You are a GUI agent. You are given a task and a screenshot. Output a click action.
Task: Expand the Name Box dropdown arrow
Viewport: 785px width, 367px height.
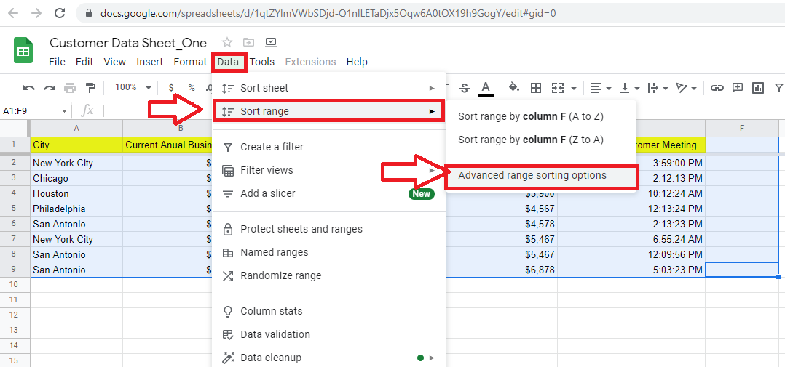[64, 111]
